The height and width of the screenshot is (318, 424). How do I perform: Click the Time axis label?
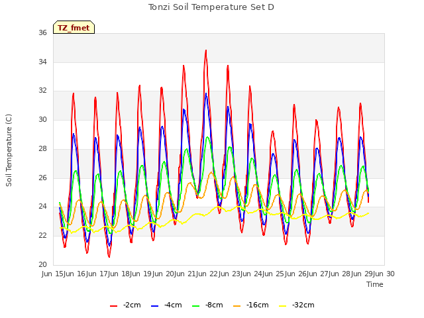point(375,284)
